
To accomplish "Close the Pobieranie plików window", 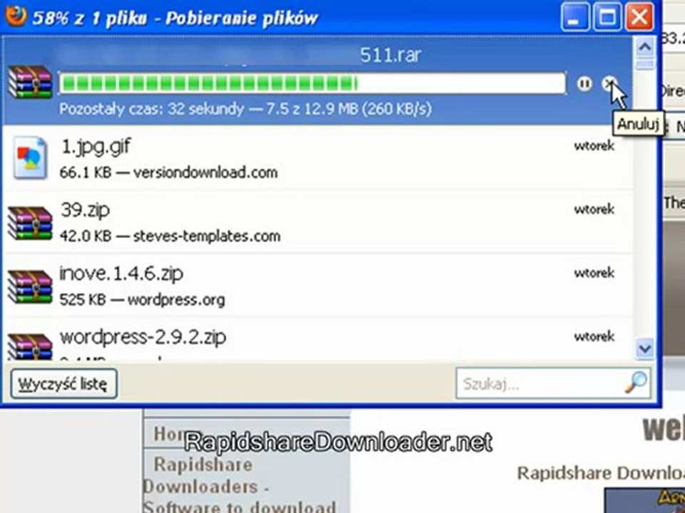I will pyautogui.click(x=639, y=17).
